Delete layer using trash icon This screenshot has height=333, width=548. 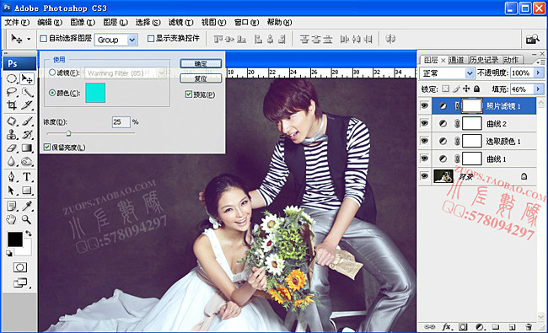[x=529, y=327]
